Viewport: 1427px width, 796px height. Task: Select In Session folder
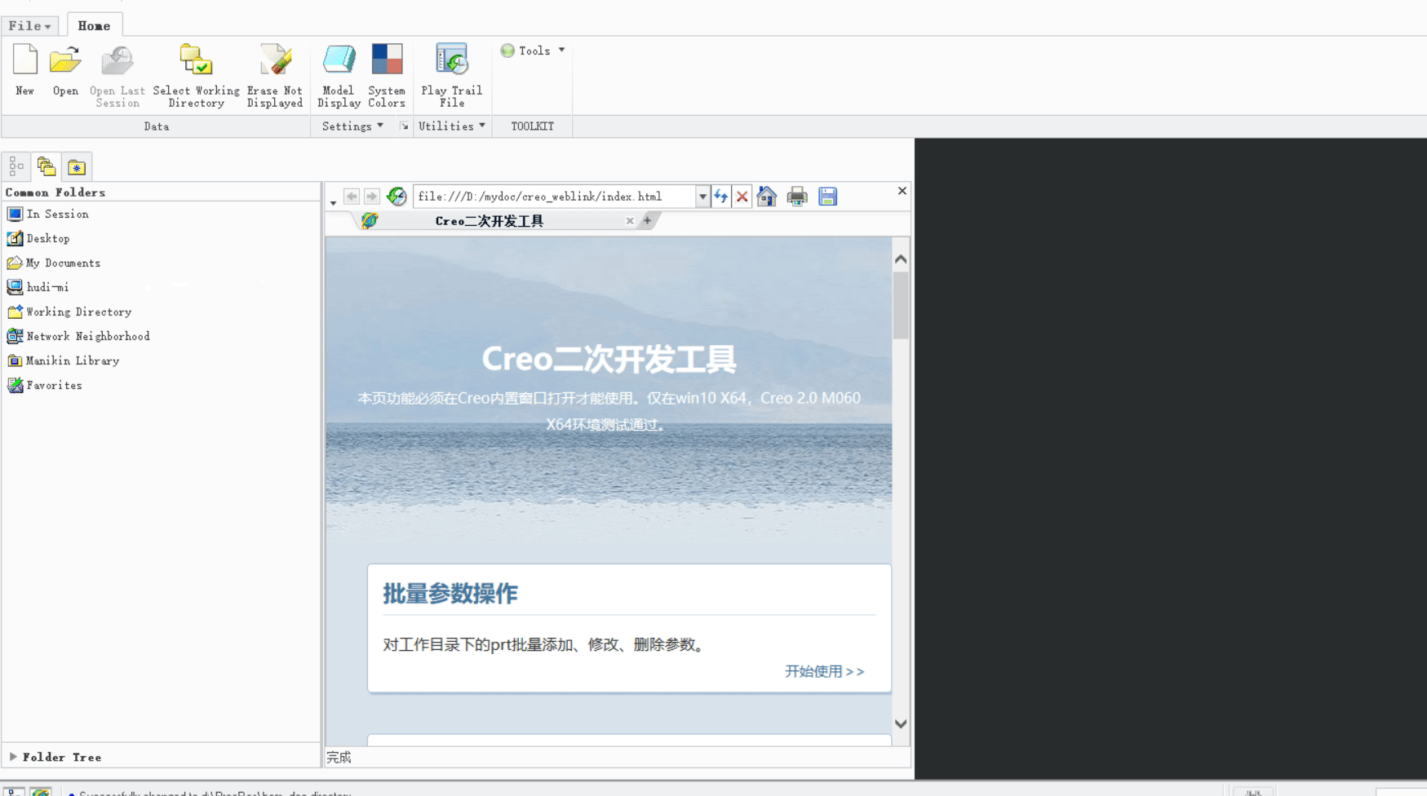(47, 214)
